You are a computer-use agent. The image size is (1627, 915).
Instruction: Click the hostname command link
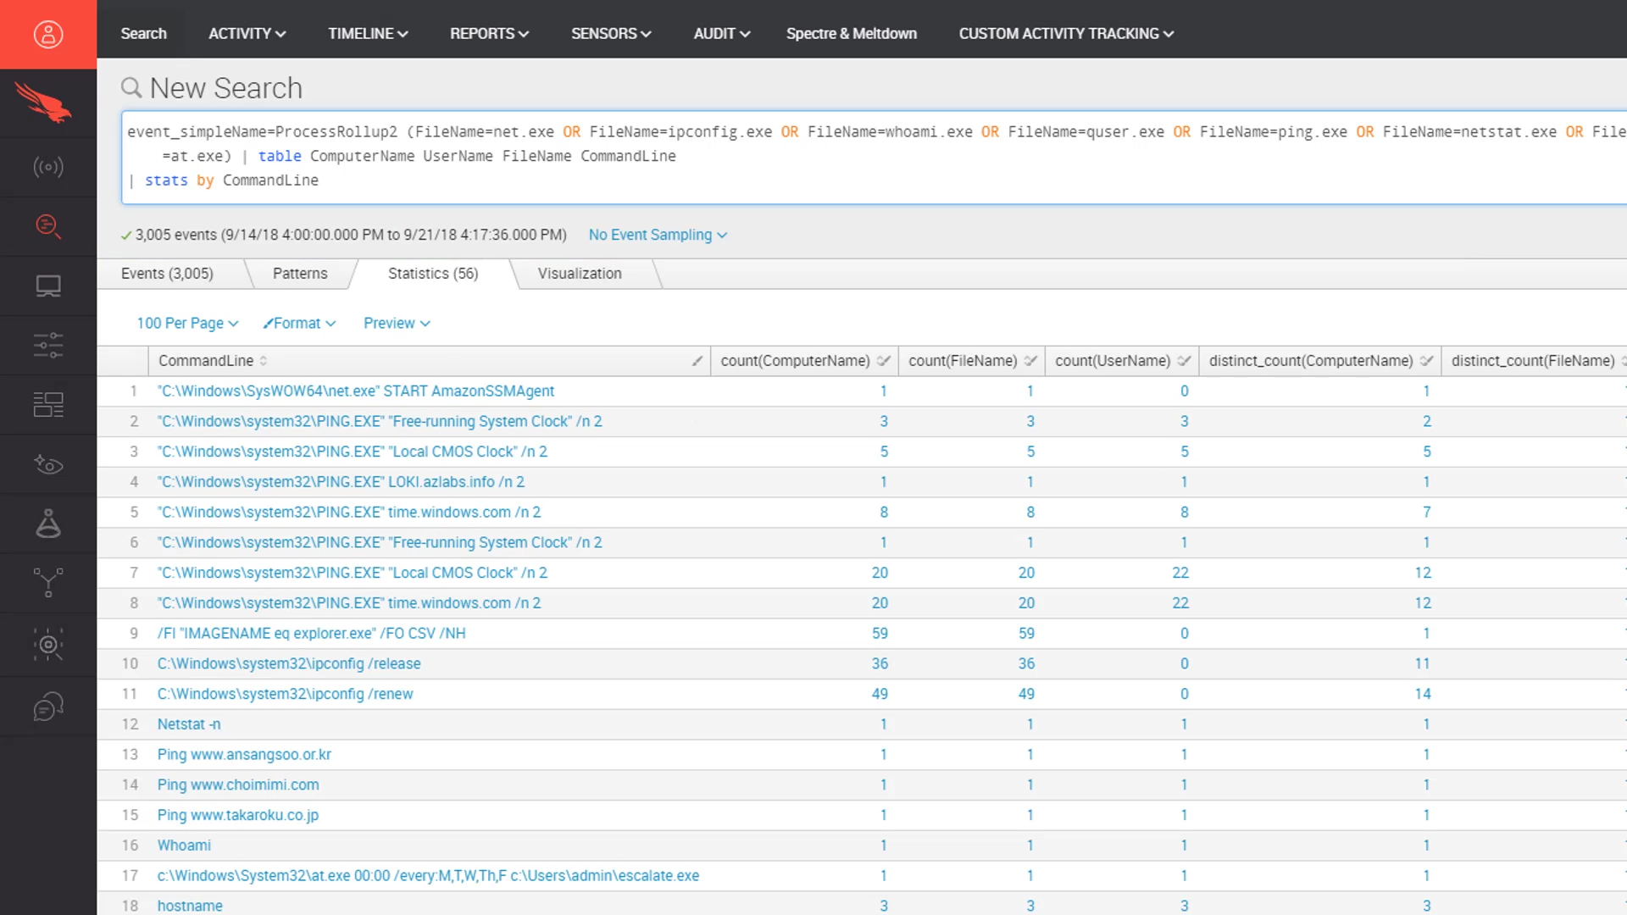tap(190, 906)
